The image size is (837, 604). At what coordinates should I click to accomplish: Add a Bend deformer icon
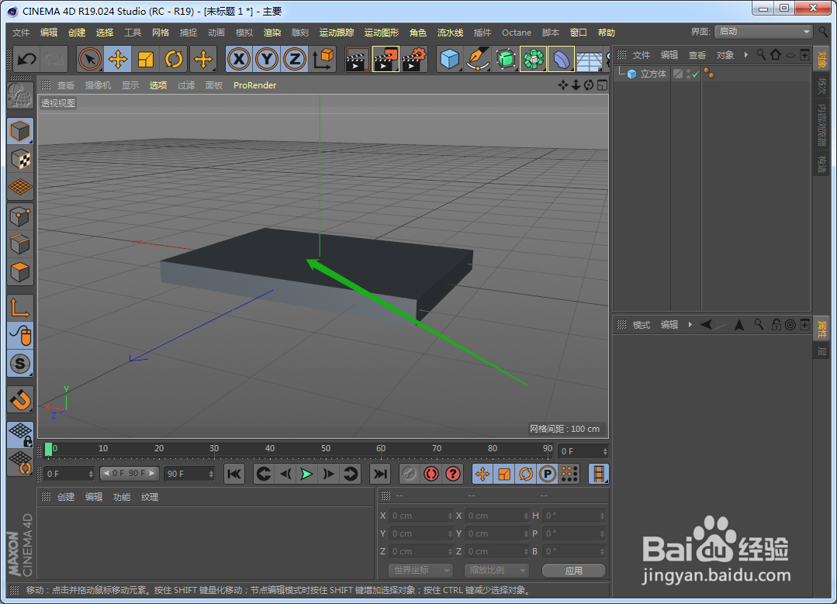[x=561, y=59]
